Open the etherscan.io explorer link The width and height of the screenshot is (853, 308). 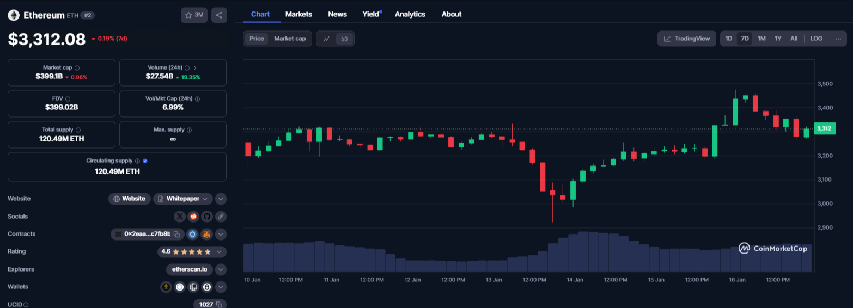coord(189,269)
